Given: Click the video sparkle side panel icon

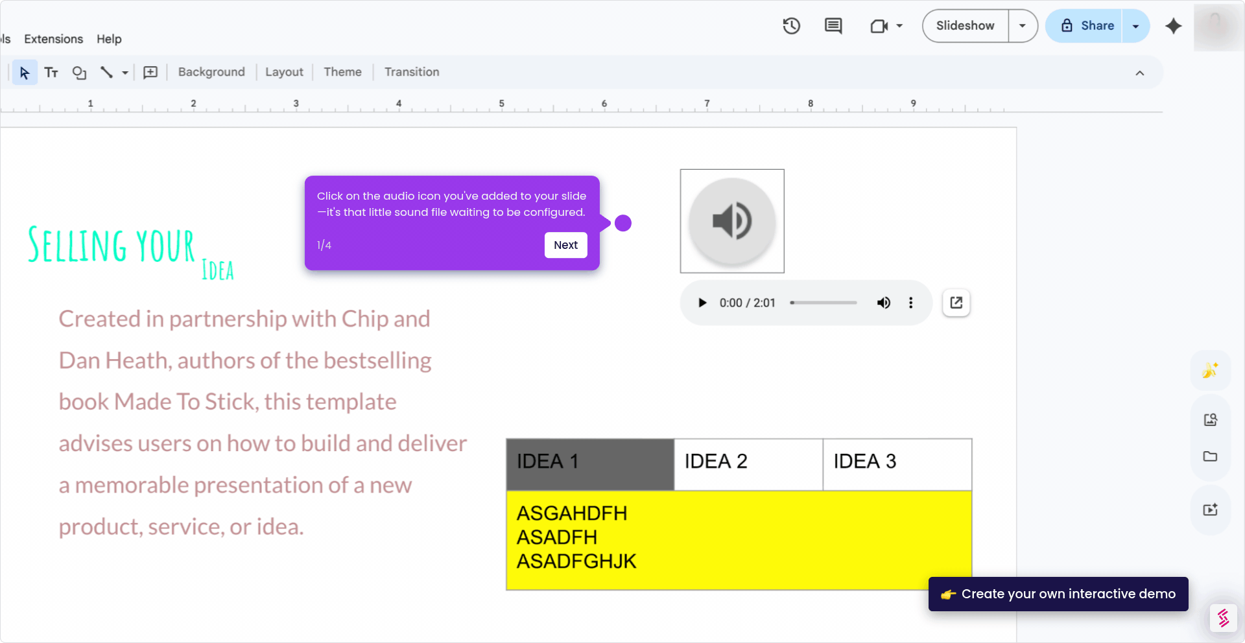Looking at the screenshot, I should coord(1210,509).
